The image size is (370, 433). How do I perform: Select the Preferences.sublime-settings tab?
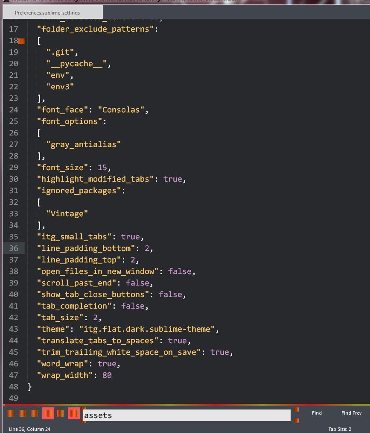(47, 13)
